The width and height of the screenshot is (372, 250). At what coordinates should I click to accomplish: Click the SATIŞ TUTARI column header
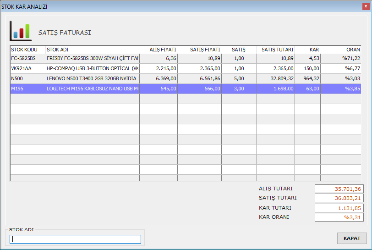point(276,50)
